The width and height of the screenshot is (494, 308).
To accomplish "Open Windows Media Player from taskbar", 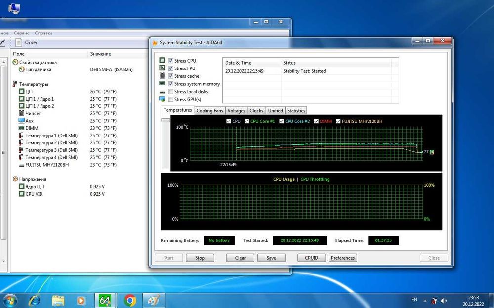I will pyautogui.click(x=81, y=301).
